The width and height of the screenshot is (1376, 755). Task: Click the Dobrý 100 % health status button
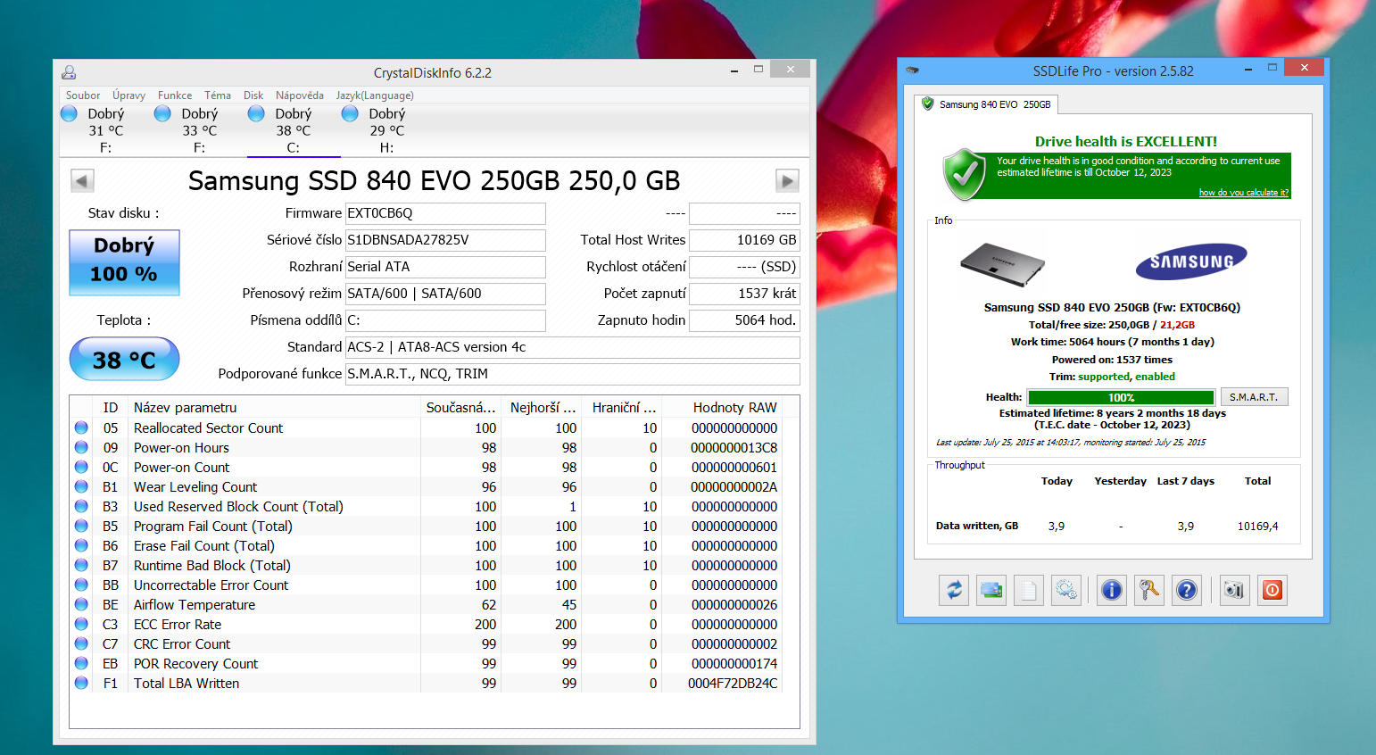124,262
